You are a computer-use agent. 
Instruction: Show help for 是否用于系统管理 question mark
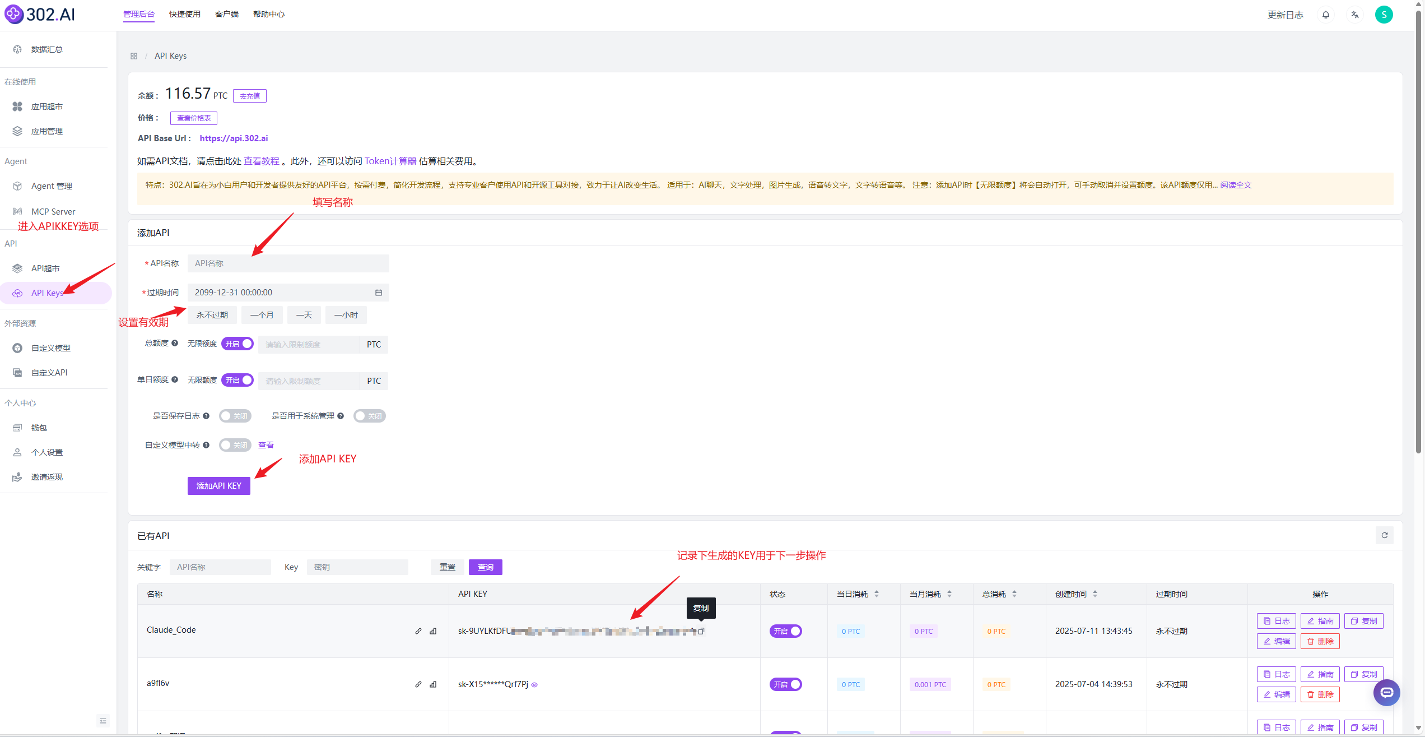341,416
